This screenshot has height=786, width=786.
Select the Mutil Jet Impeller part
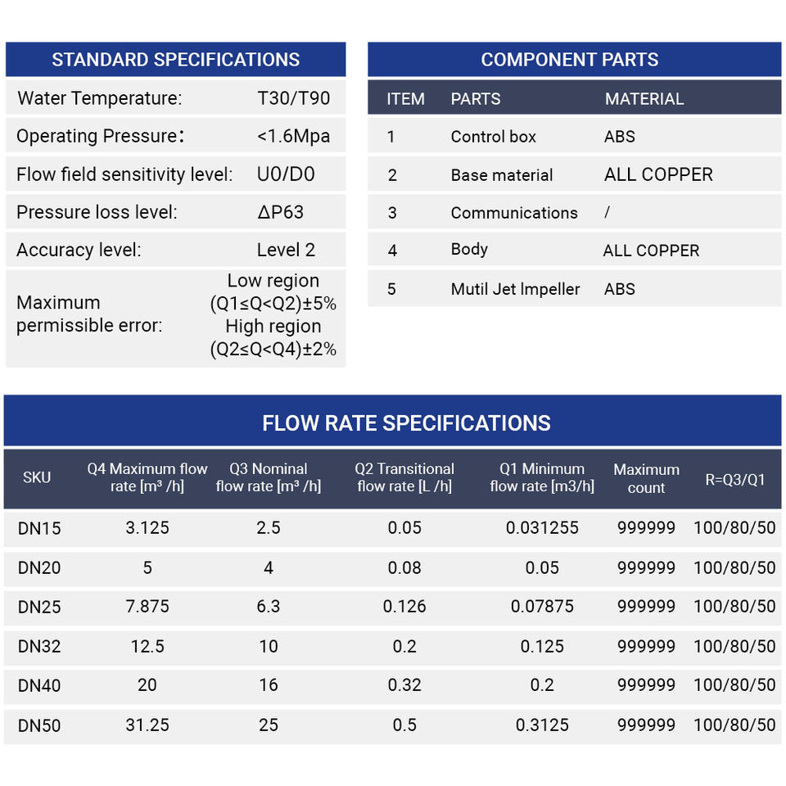[x=515, y=289]
